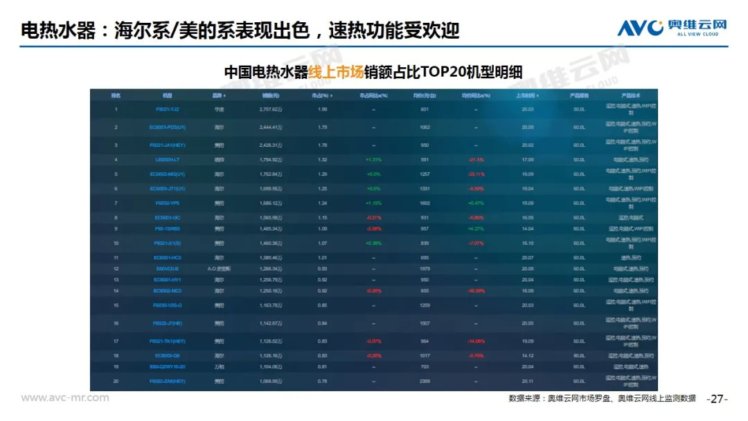Open model E60-G2WY10-20 in row 19
The height and width of the screenshot is (421, 748).
168,366
